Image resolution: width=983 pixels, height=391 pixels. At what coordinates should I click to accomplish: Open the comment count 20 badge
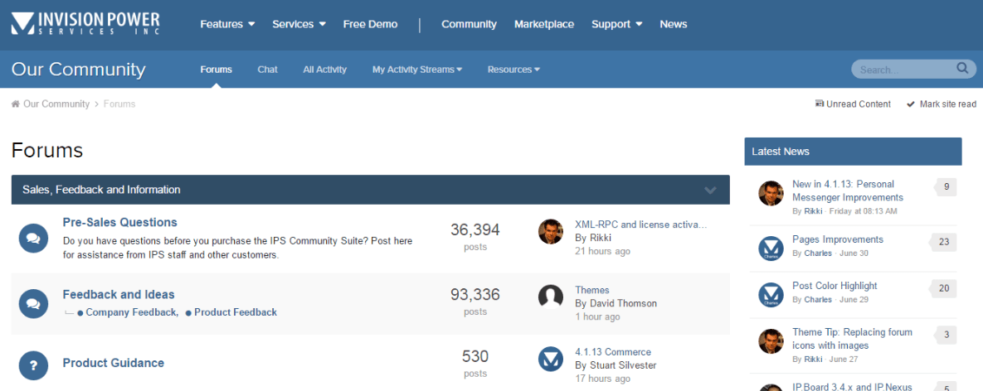click(943, 288)
